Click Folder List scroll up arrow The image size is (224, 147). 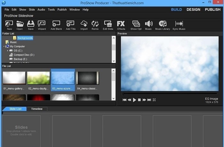click(x=114, y=38)
